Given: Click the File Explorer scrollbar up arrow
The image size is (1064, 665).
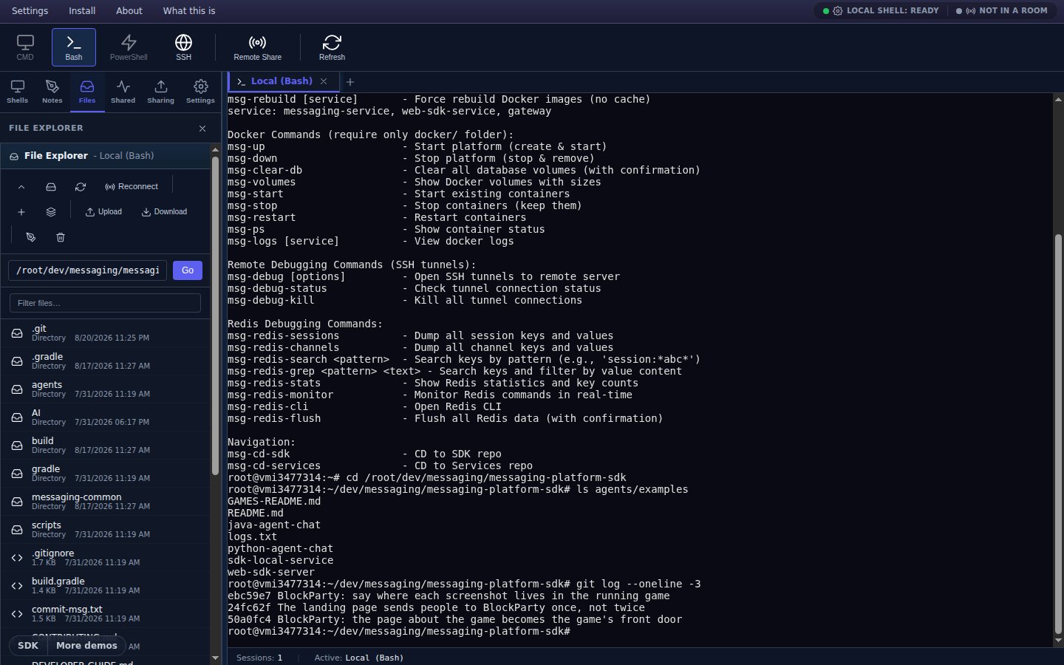Looking at the screenshot, I should pyautogui.click(x=215, y=150).
